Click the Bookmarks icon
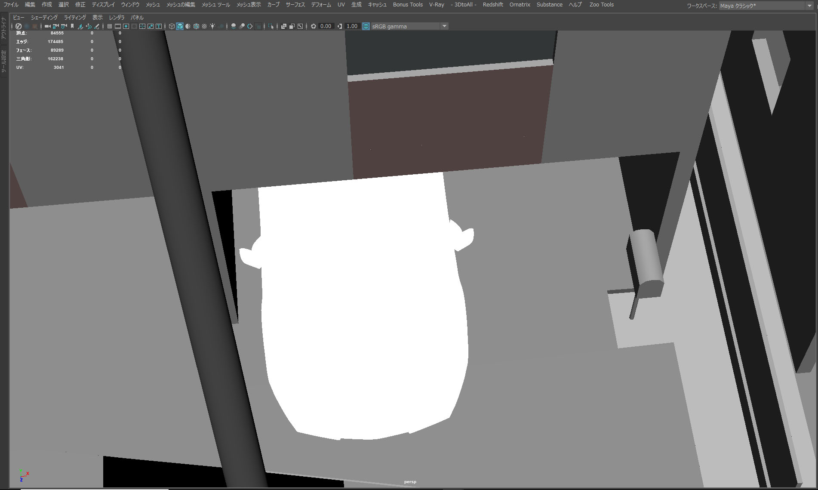Viewport: 818px width, 490px height. (x=72, y=26)
